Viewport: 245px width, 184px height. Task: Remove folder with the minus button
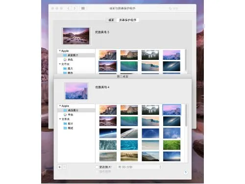[64, 167]
